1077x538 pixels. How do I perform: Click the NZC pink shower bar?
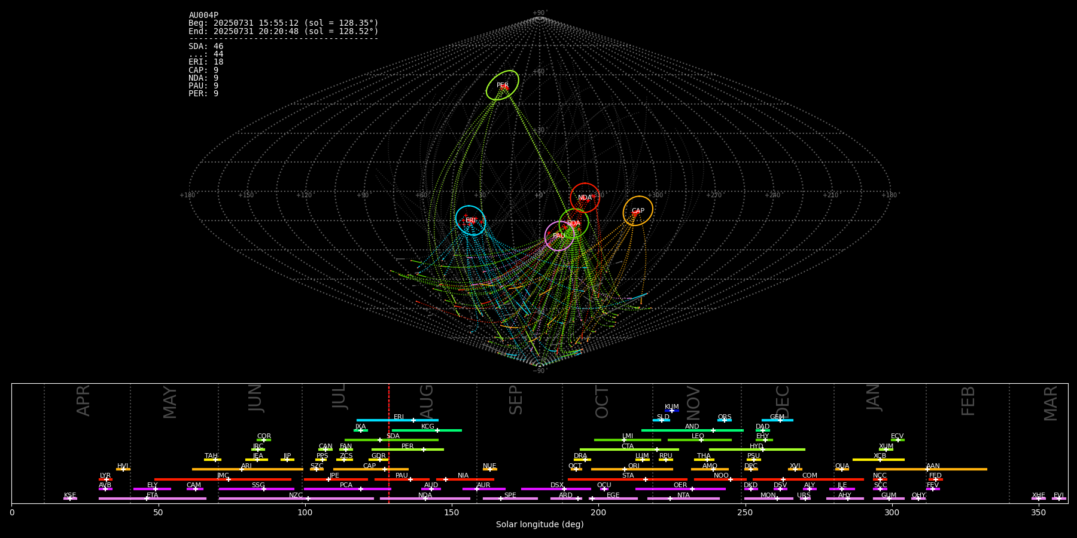296,499
